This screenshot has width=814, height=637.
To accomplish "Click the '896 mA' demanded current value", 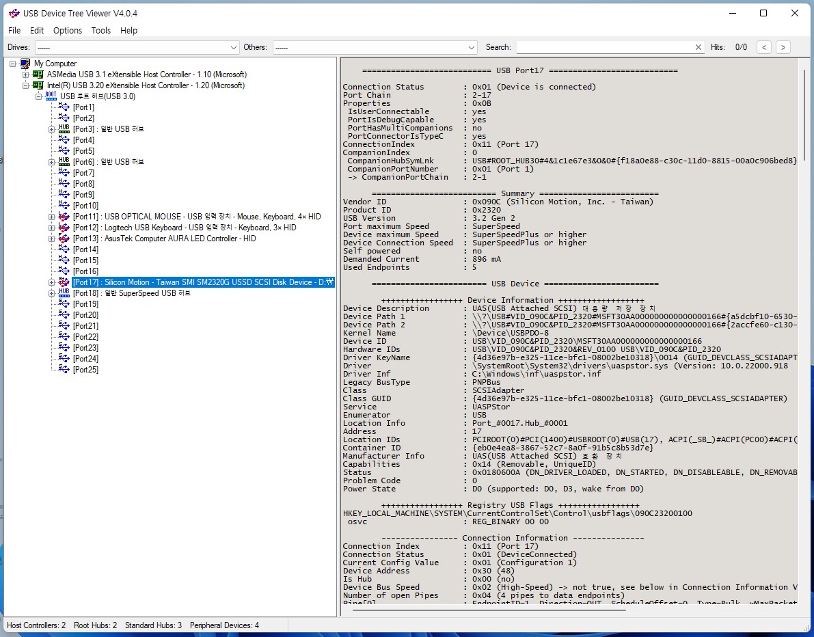I will click(x=488, y=259).
